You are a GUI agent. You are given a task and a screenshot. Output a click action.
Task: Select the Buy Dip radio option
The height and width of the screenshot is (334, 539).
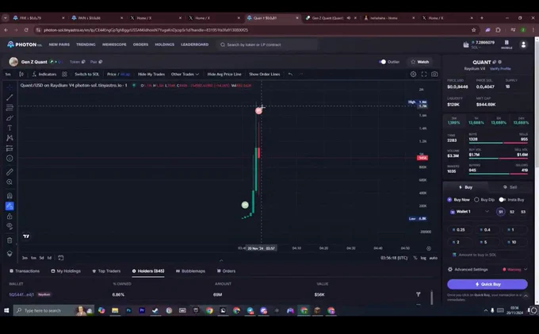tap(476, 199)
